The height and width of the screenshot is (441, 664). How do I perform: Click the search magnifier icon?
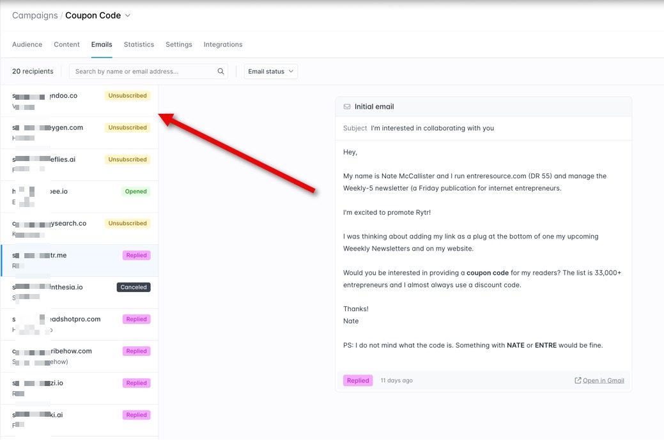click(220, 72)
